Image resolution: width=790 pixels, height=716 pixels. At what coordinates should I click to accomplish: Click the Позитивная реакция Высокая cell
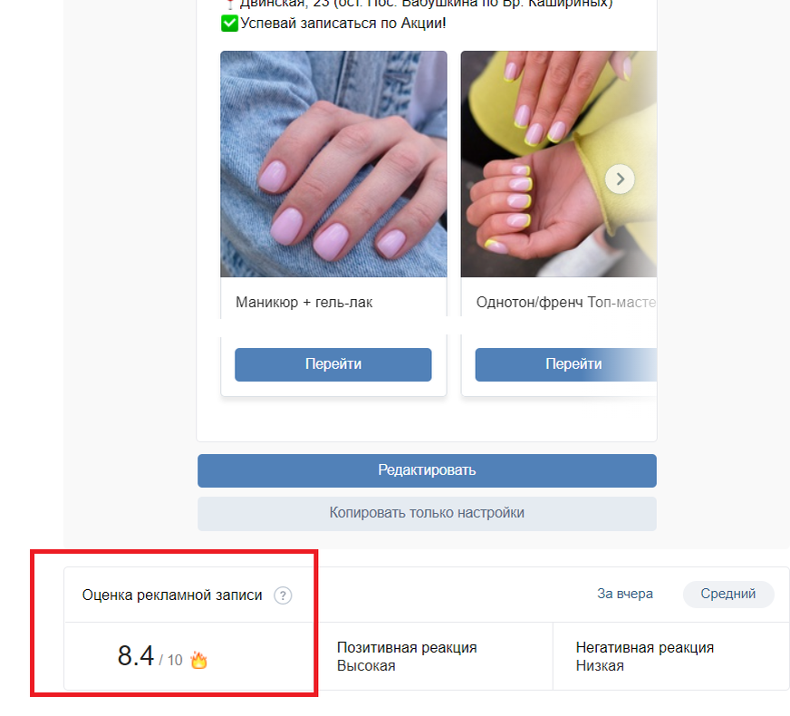tap(436, 656)
